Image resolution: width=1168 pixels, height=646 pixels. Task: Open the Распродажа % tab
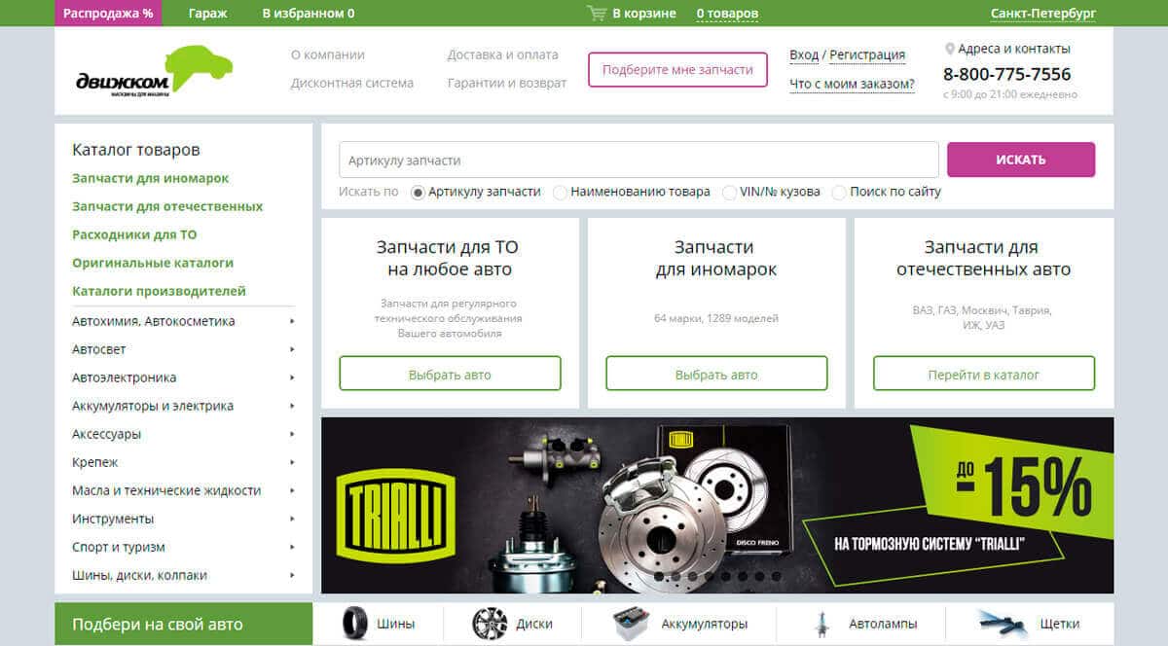[x=108, y=14]
